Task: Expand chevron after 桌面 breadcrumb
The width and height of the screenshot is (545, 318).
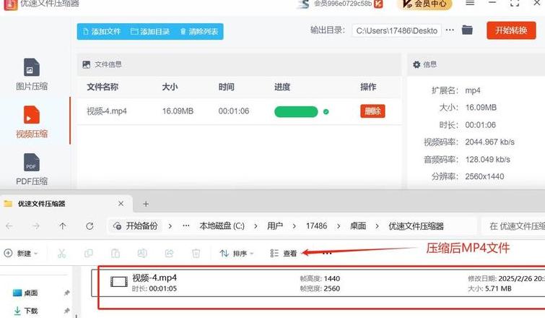Action: (377, 226)
